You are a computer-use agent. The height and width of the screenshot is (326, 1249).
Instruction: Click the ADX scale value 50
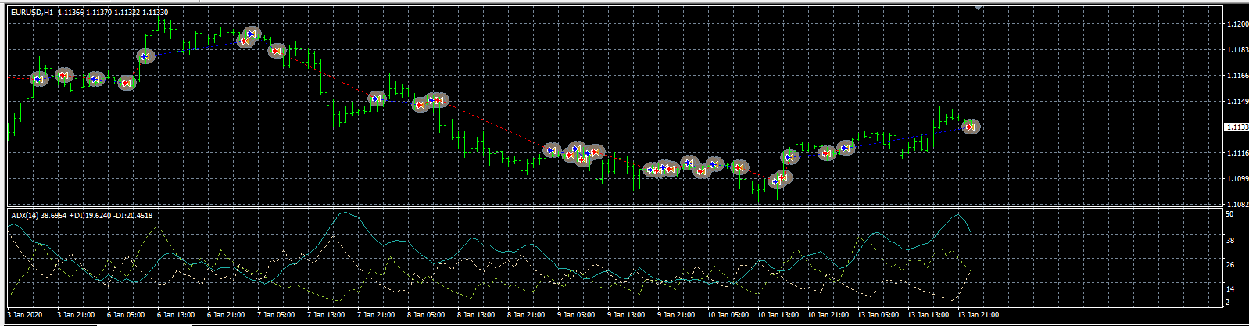[x=1229, y=214]
